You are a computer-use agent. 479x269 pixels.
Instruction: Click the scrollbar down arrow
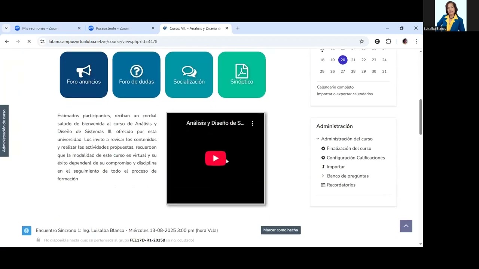pyautogui.click(x=421, y=244)
